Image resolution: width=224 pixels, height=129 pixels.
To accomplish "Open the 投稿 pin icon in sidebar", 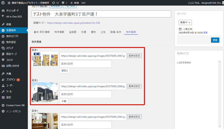I will pos(3,25).
